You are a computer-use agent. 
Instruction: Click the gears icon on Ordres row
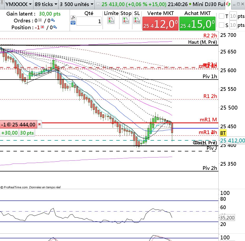[x=53, y=20]
